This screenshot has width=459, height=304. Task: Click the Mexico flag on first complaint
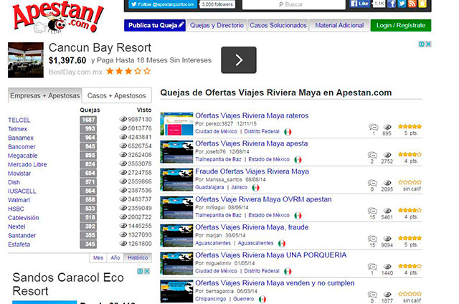pyautogui.click(x=288, y=132)
